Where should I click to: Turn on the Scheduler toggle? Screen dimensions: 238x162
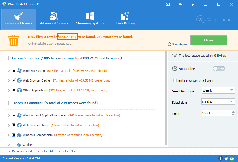pos(219,69)
